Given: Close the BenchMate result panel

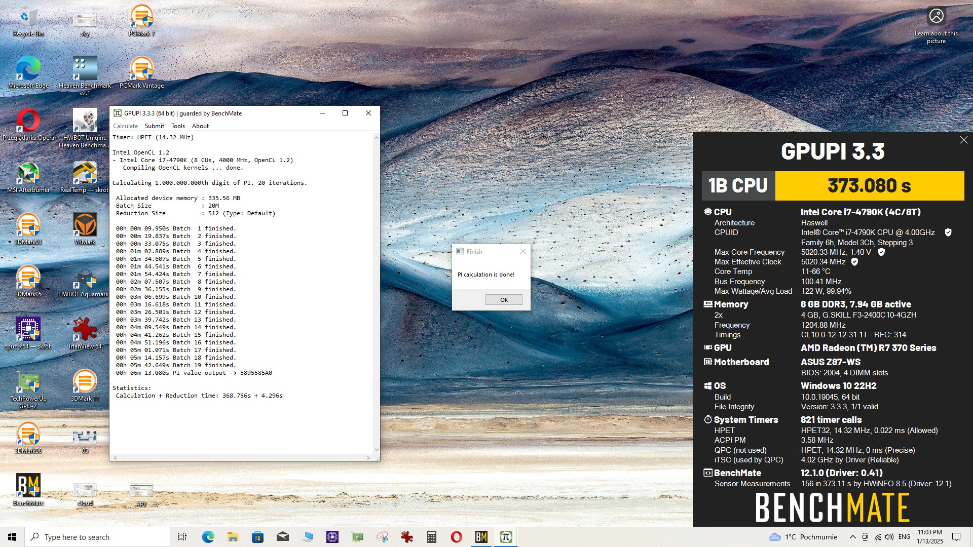Looking at the screenshot, I should click(x=963, y=140).
